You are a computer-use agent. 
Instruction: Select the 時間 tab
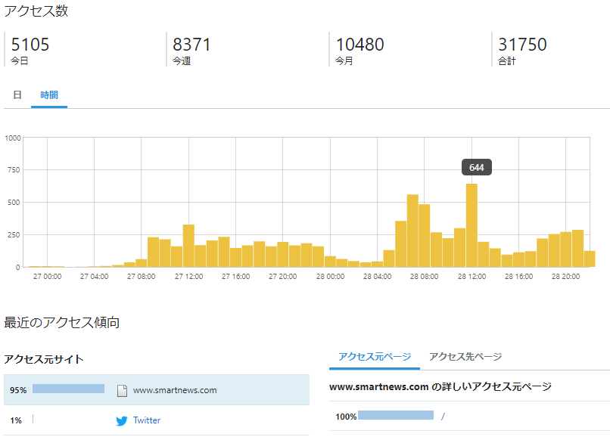click(x=49, y=95)
